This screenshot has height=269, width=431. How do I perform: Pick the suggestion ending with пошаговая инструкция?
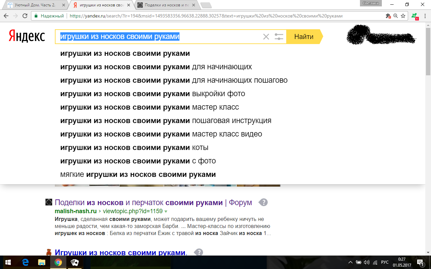coord(166,121)
